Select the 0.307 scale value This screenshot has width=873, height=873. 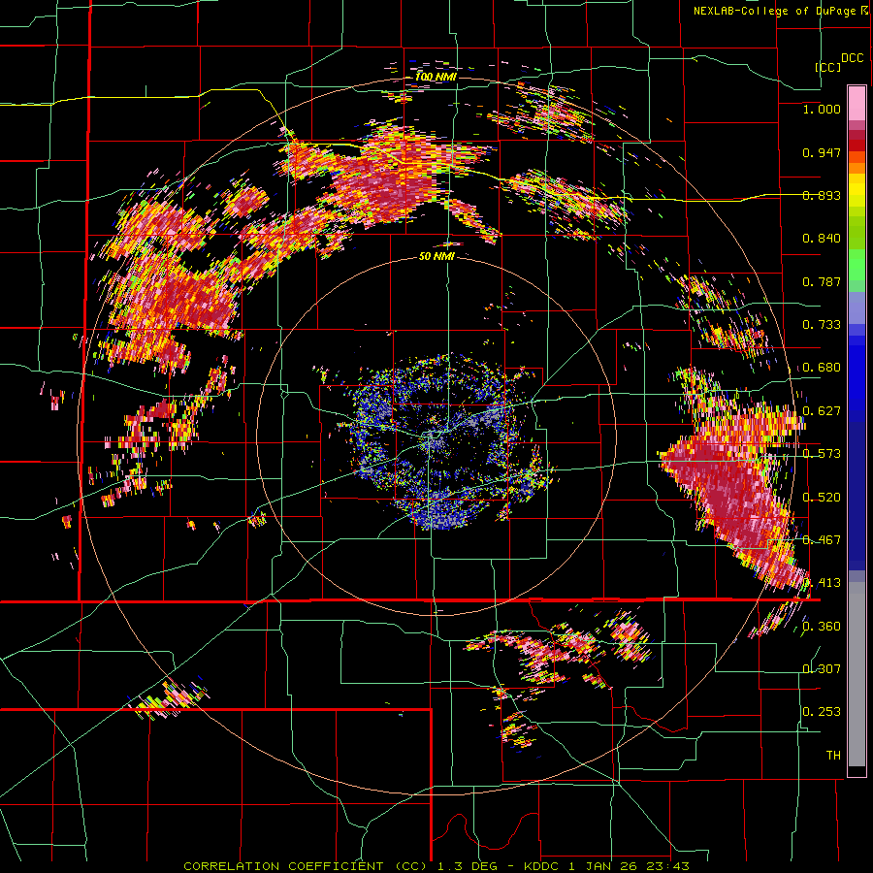point(822,669)
